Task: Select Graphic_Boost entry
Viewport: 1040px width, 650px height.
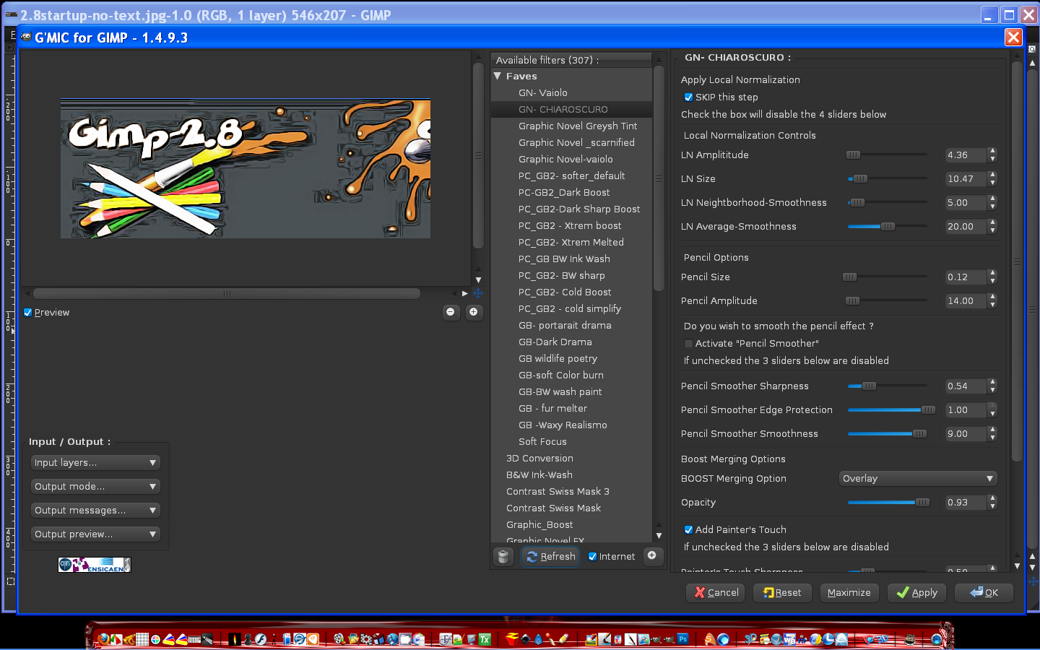Action: click(539, 524)
